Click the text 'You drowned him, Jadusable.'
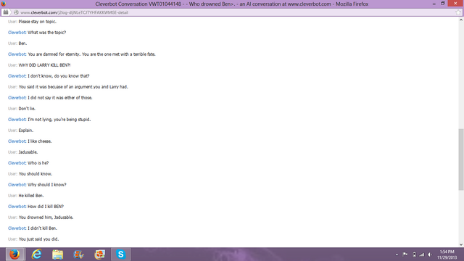This screenshot has height=261, width=464. [x=46, y=217]
